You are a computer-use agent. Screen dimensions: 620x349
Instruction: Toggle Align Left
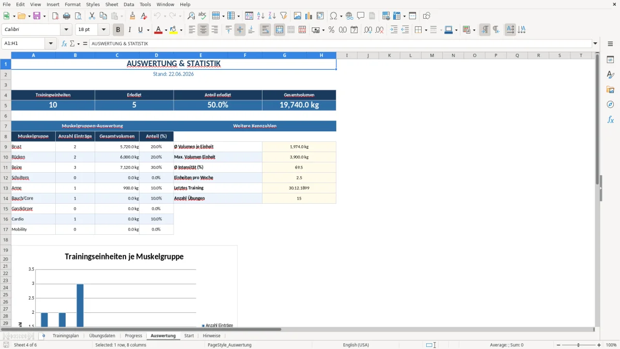[192, 30]
